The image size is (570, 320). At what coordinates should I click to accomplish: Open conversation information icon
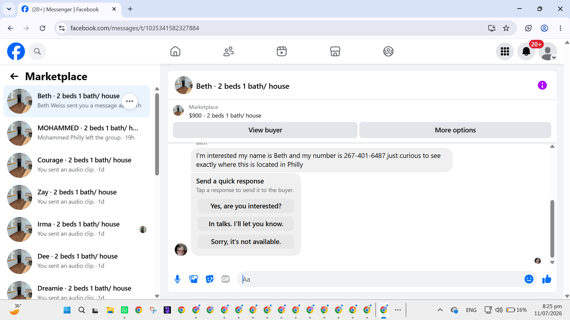pos(542,85)
